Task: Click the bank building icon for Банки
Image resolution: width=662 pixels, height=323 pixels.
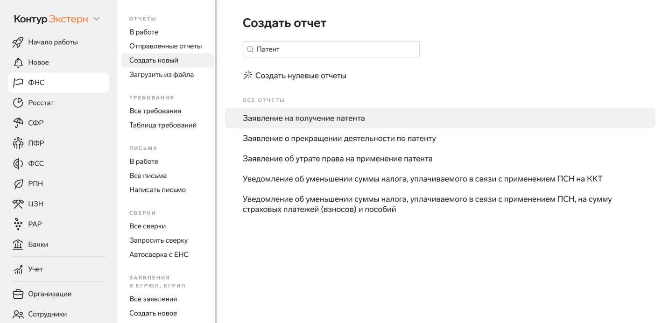Action: coord(18,245)
